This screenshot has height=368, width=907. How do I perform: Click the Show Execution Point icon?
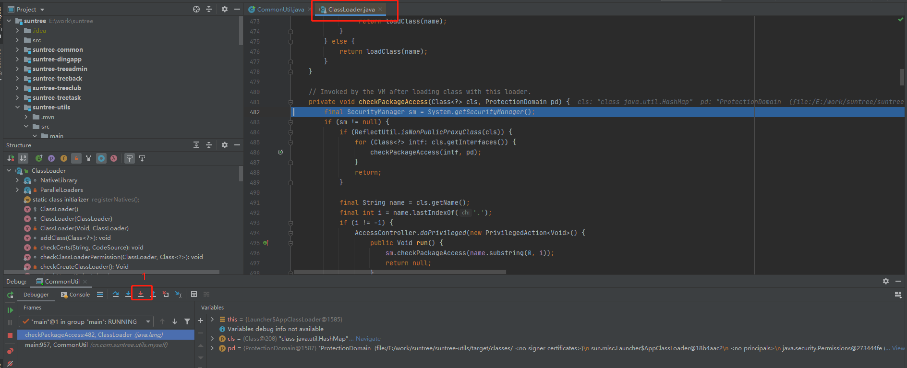100,294
